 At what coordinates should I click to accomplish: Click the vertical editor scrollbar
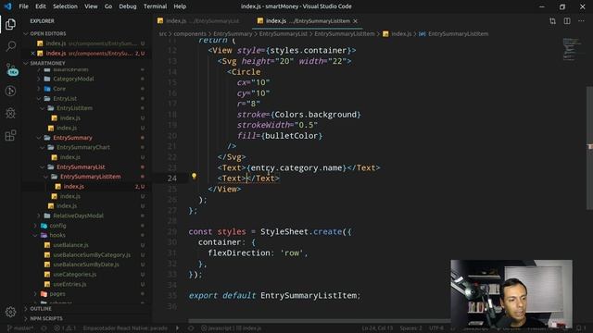point(589,147)
